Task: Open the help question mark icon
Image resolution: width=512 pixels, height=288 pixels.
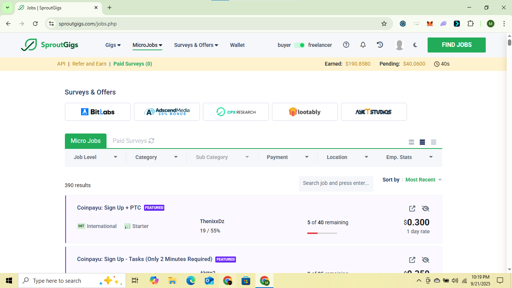Action: click(x=346, y=45)
